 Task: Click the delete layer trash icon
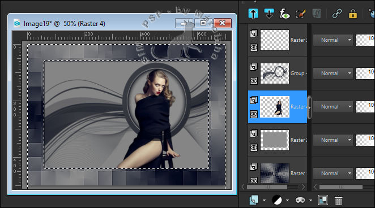click(x=338, y=200)
